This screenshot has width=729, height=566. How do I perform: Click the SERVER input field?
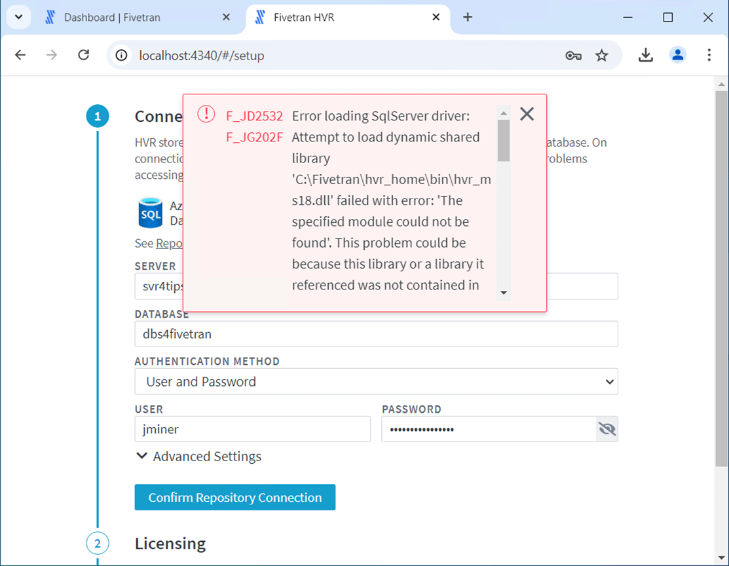pos(376,286)
